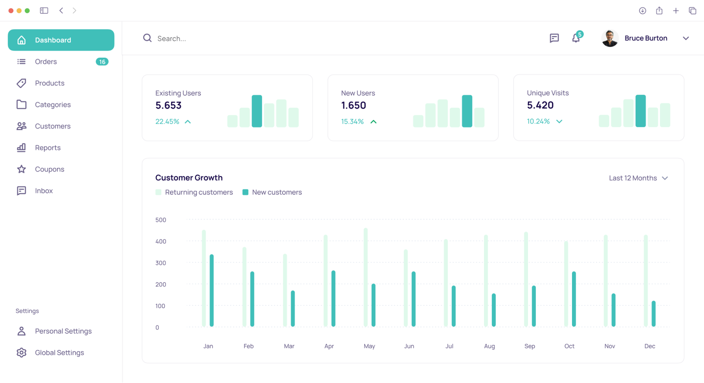
Task: Click the search magnifier icon
Action: click(x=147, y=38)
